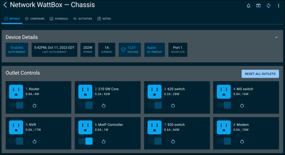This screenshot has height=155, width=285.
Task: Click MoIP Controller outlet socket icon
Action: (85, 127)
